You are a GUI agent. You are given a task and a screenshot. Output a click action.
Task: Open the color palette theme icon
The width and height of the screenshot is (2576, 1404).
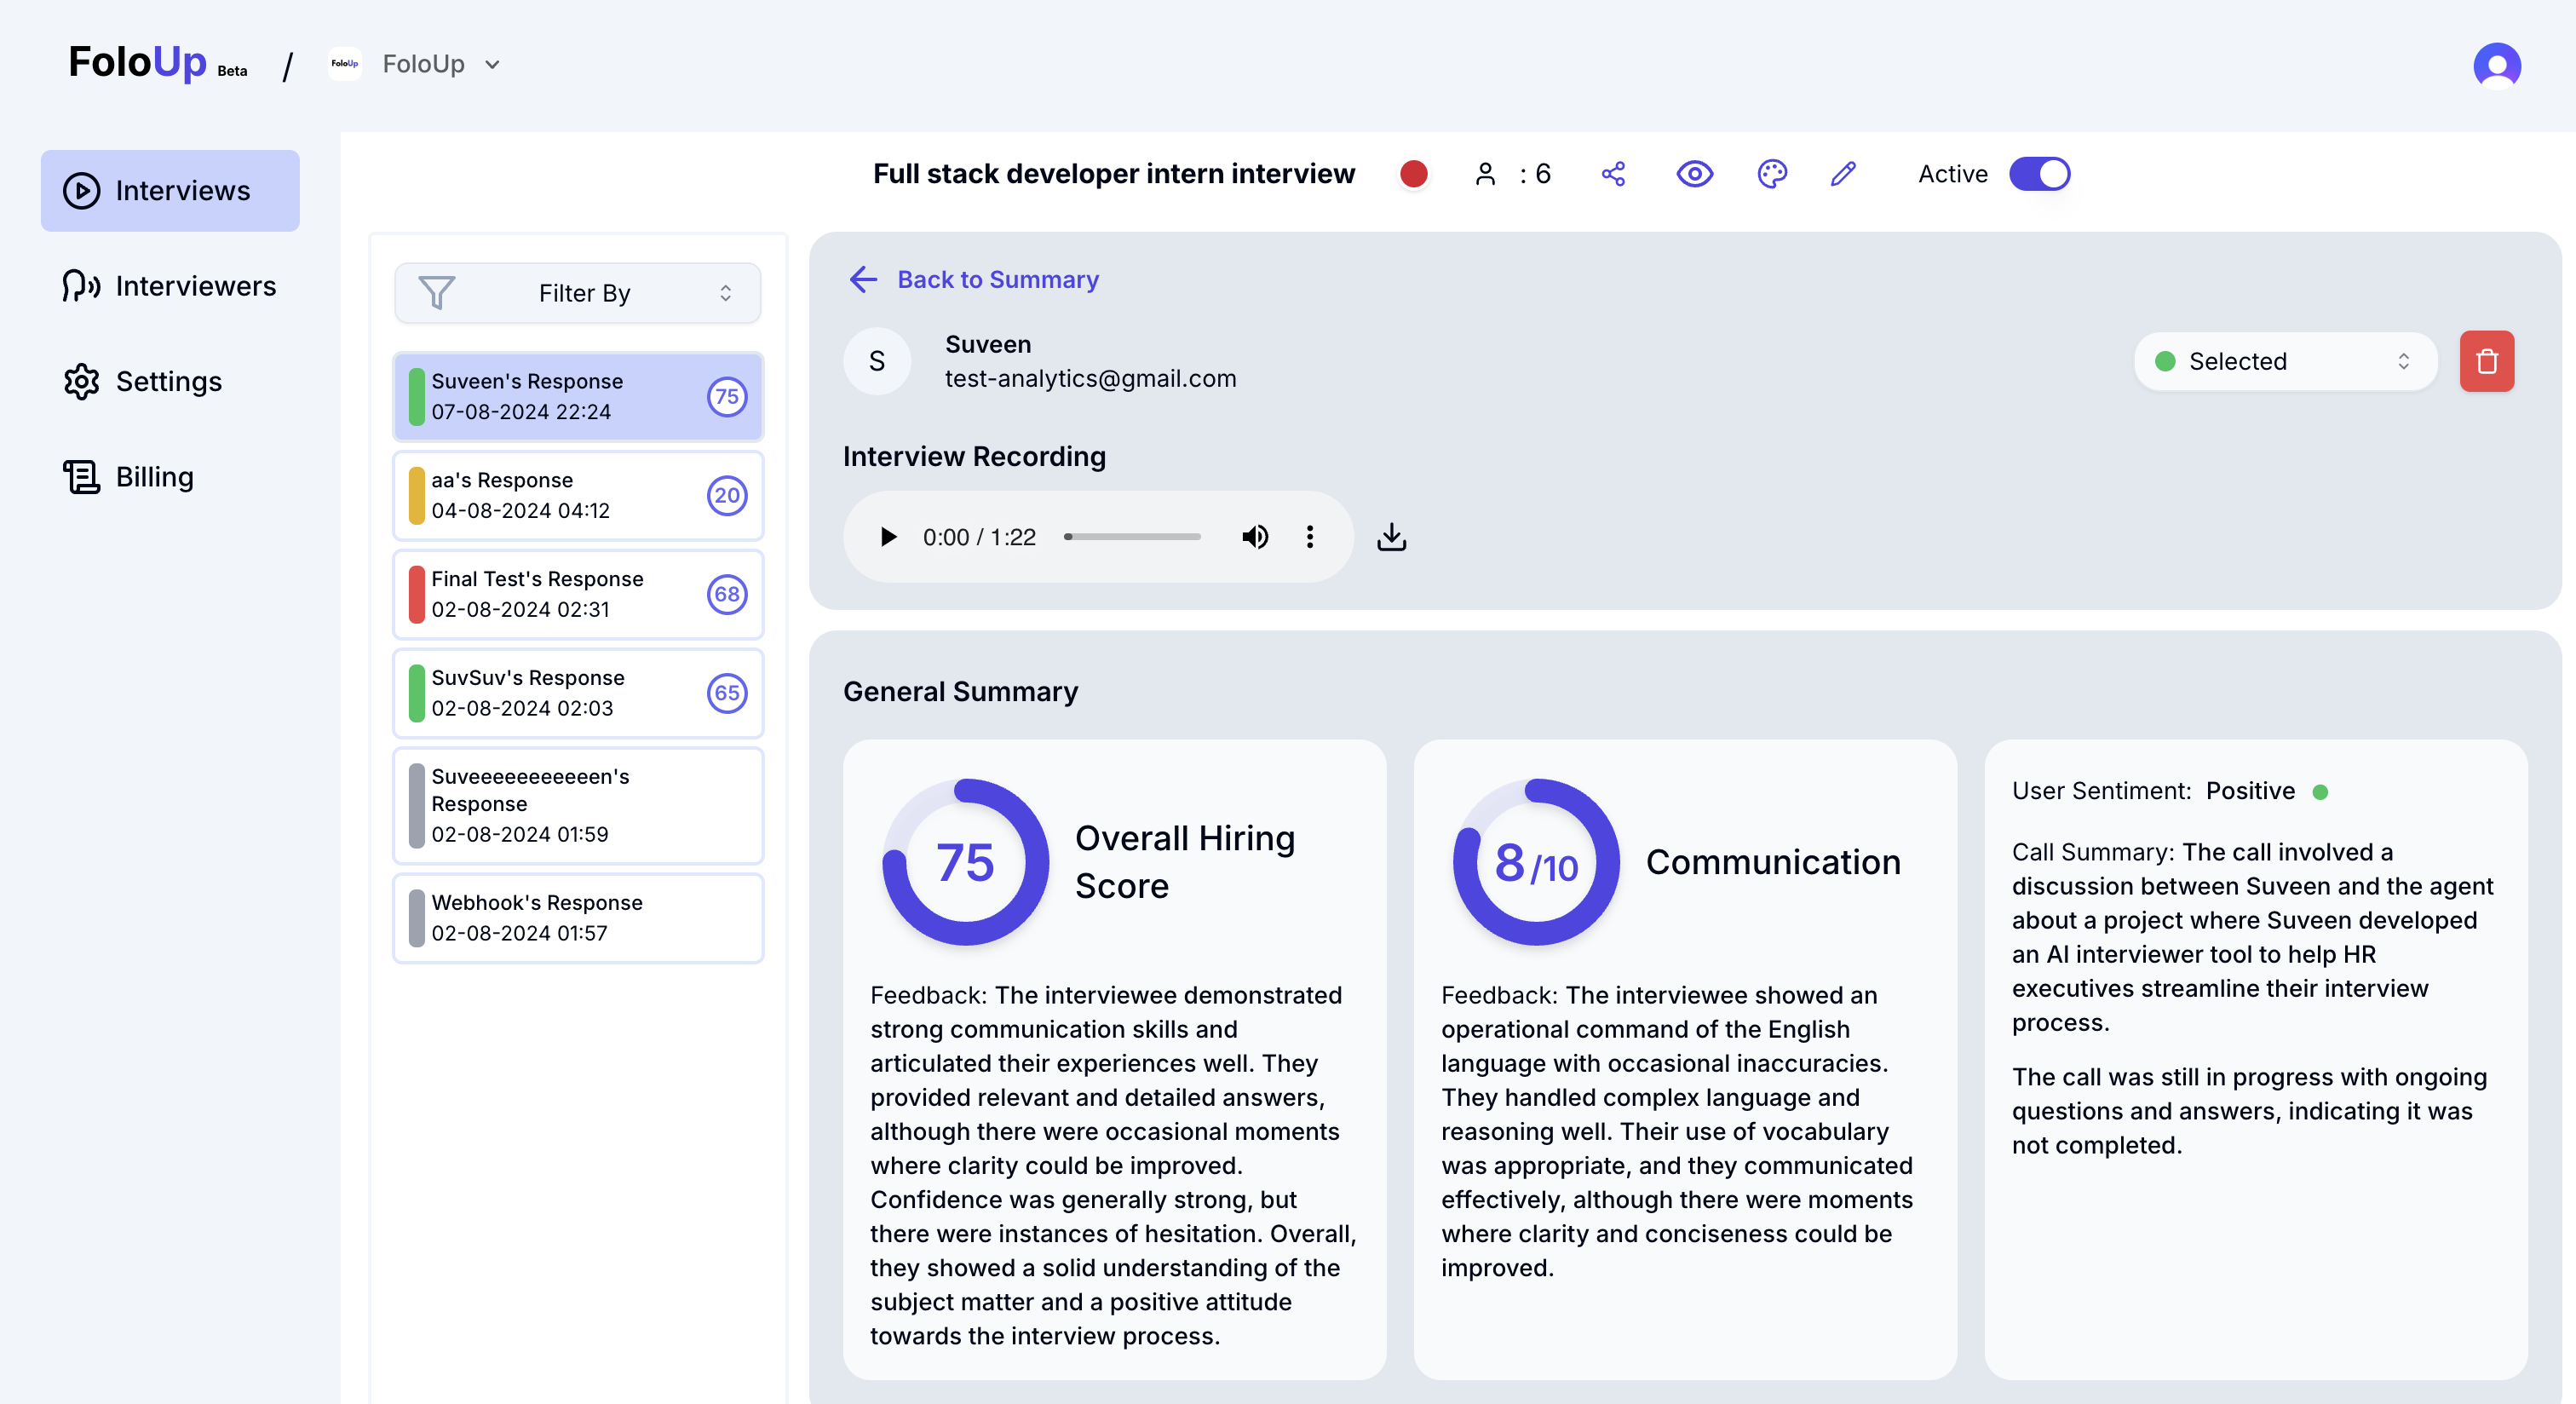1771,174
